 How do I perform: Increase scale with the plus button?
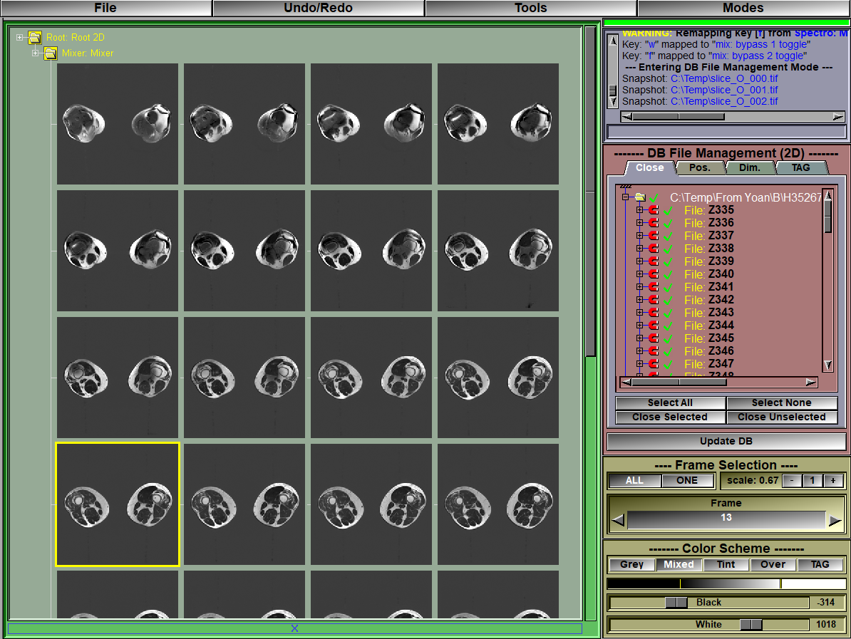(833, 481)
